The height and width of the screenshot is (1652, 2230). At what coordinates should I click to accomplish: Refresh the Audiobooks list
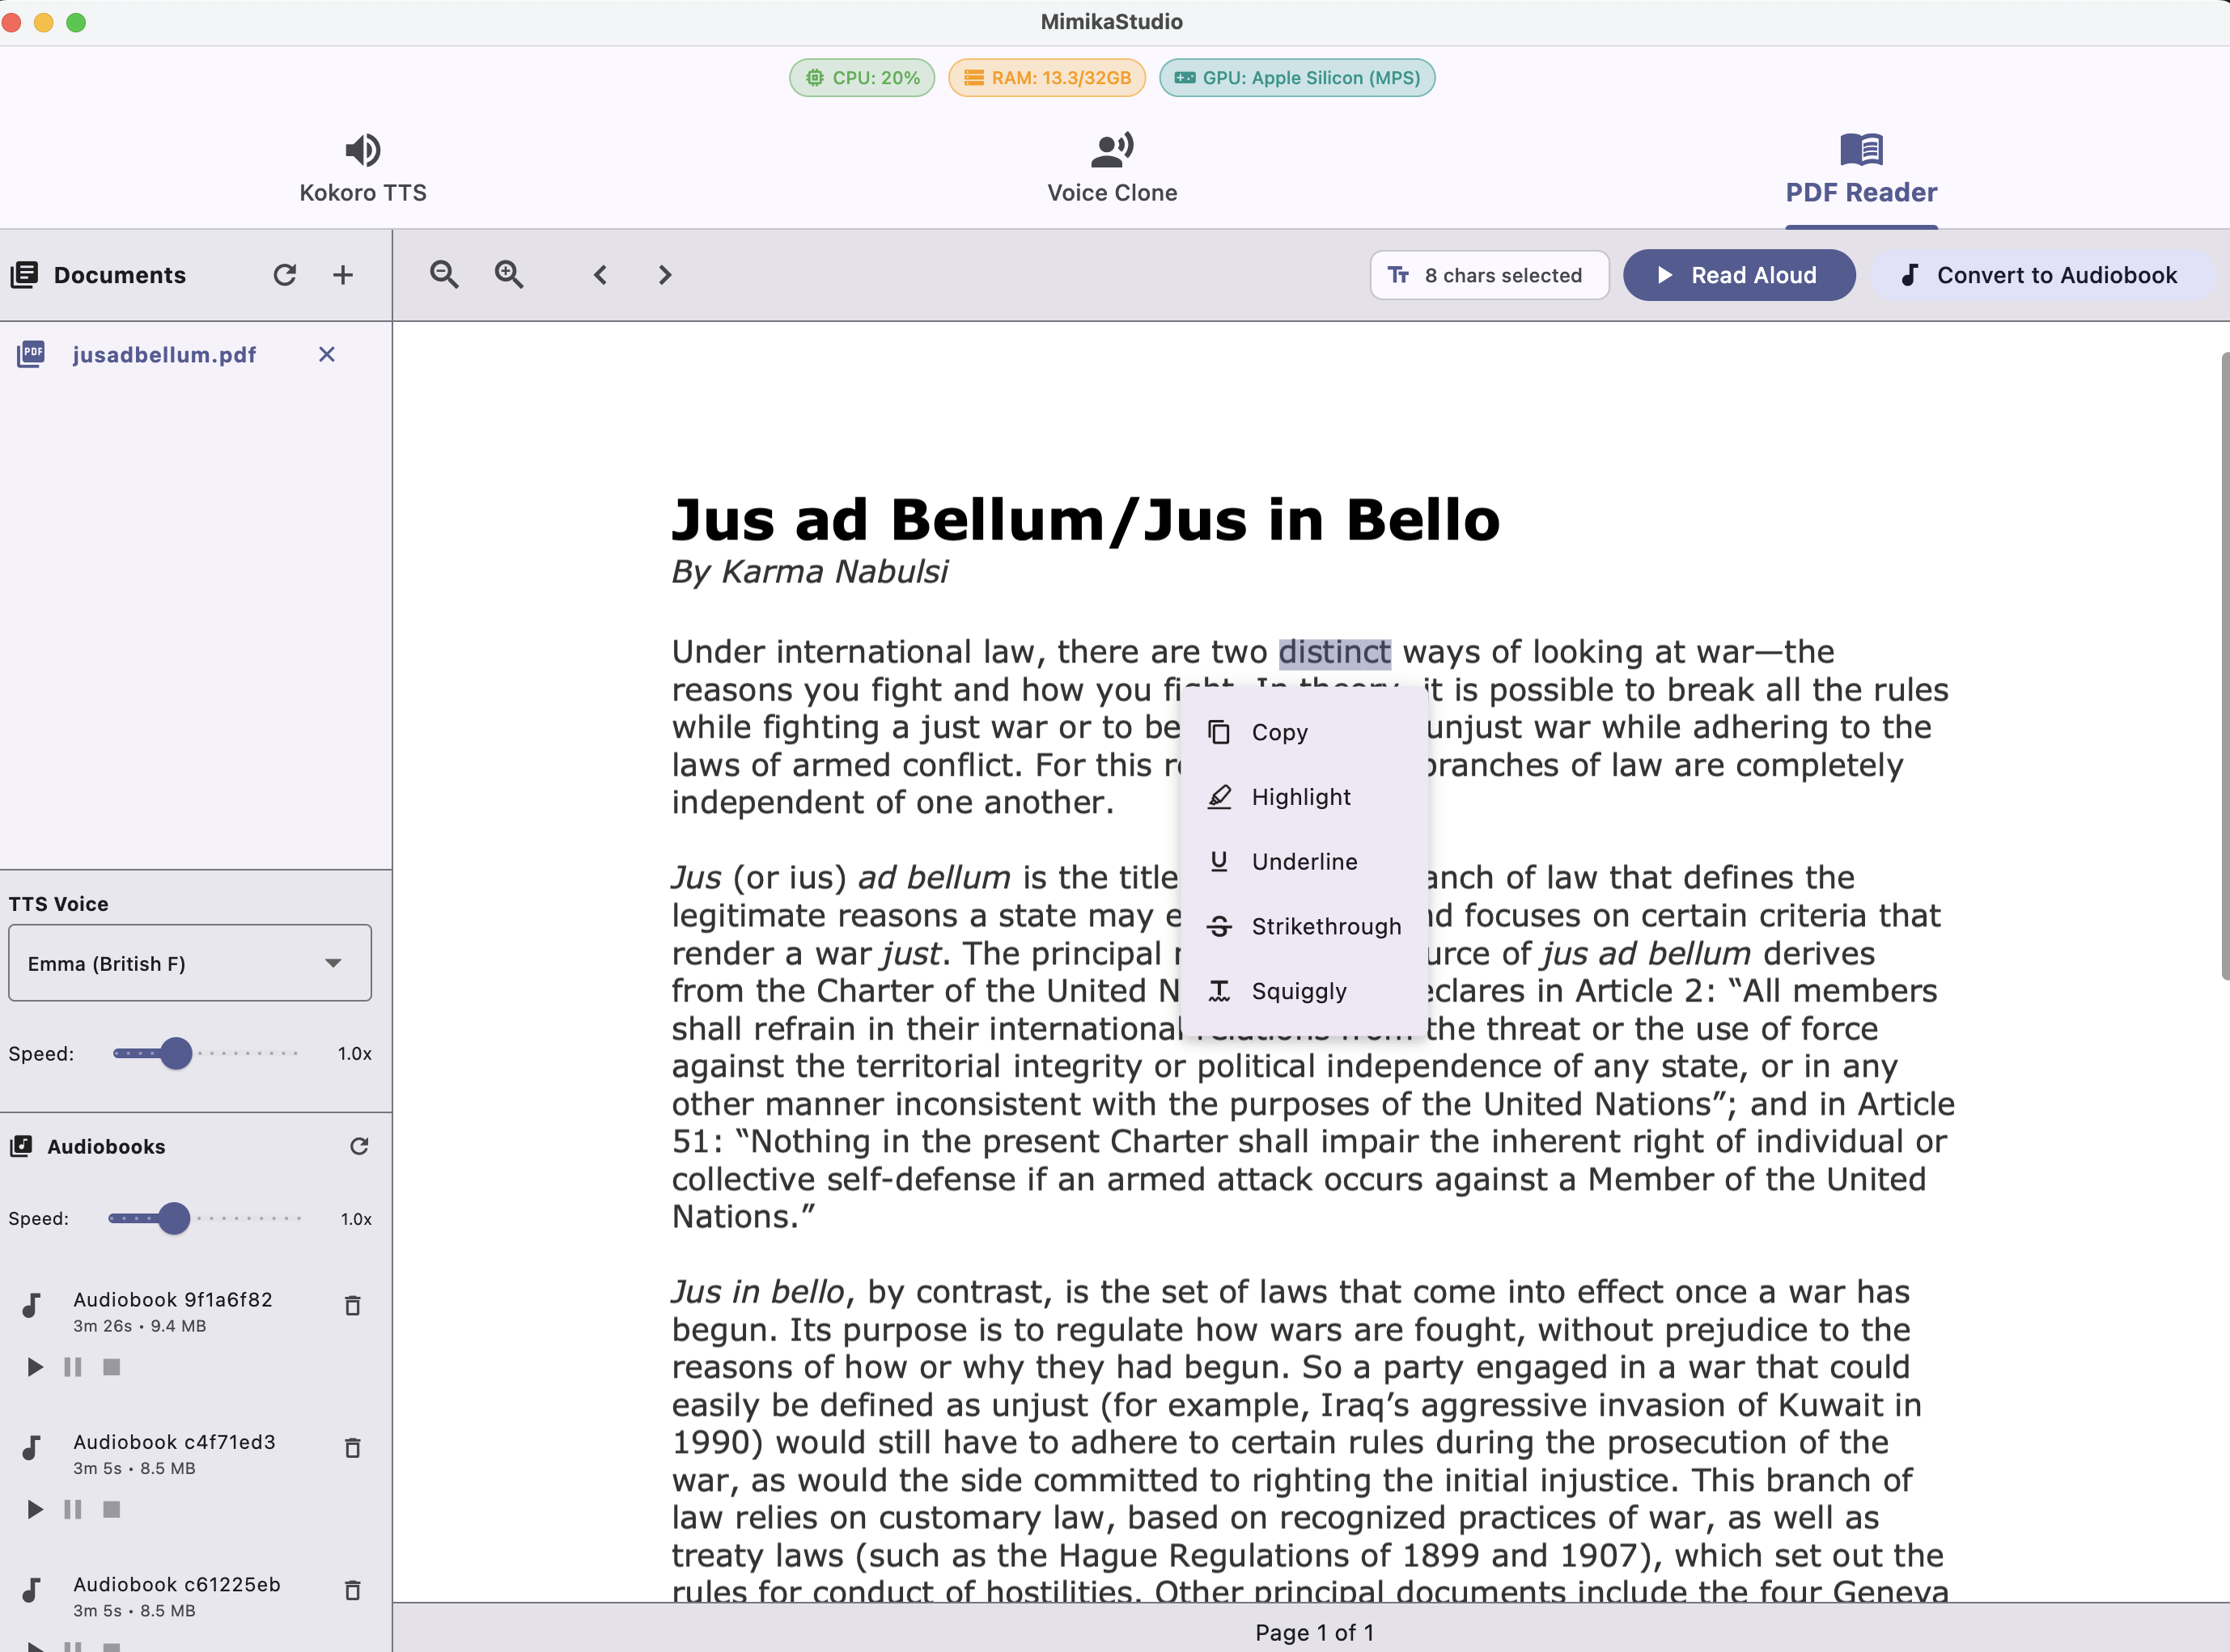point(360,1146)
